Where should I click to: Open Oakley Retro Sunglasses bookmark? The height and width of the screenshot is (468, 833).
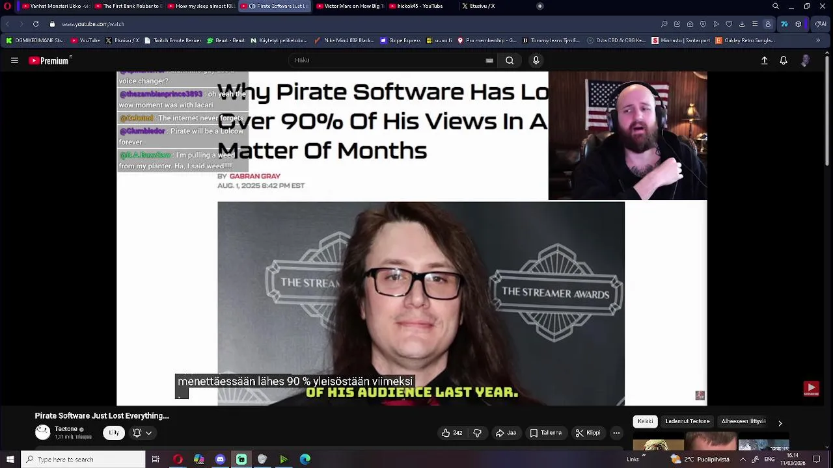click(745, 40)
